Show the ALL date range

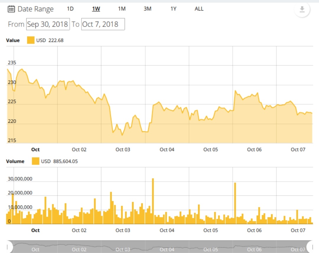coord(199,9)
